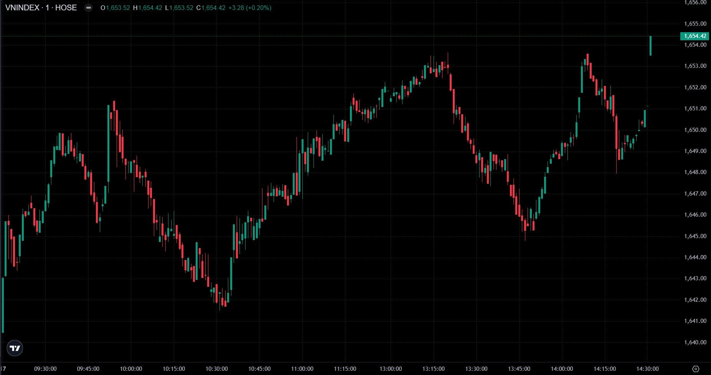Collapse the VNINDEX legend with minus icon

tap(89, 8)
